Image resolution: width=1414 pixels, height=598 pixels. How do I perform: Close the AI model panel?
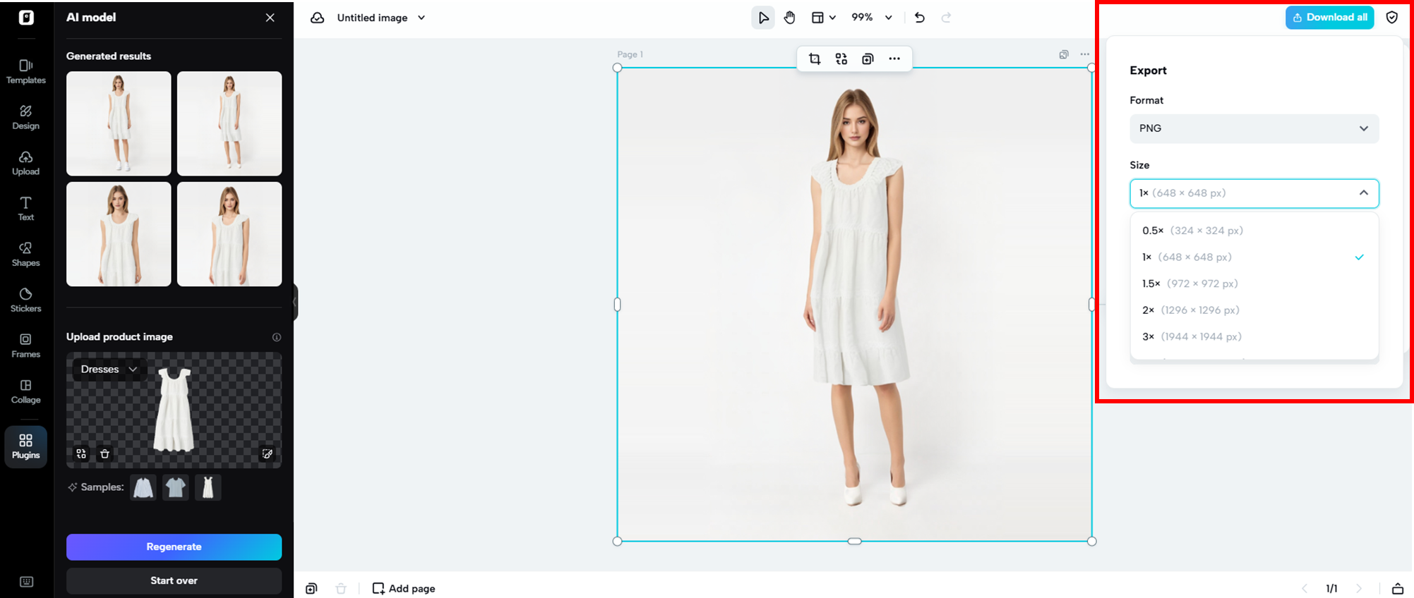270,18
